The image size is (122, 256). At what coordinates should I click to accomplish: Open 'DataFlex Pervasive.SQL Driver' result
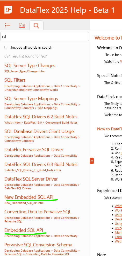pos(34,150)
